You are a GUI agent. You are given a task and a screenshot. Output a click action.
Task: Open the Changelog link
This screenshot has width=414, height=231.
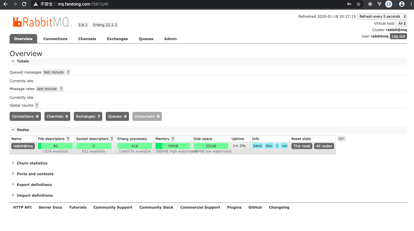(x=279, y=207)
